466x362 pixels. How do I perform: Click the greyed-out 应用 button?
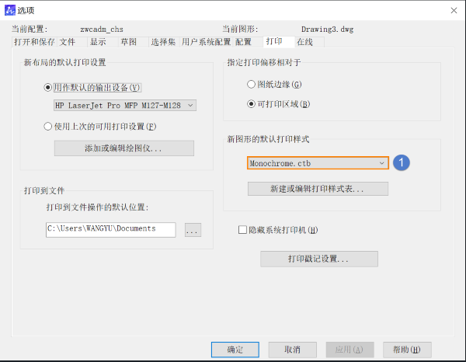(x=349, y=350)
